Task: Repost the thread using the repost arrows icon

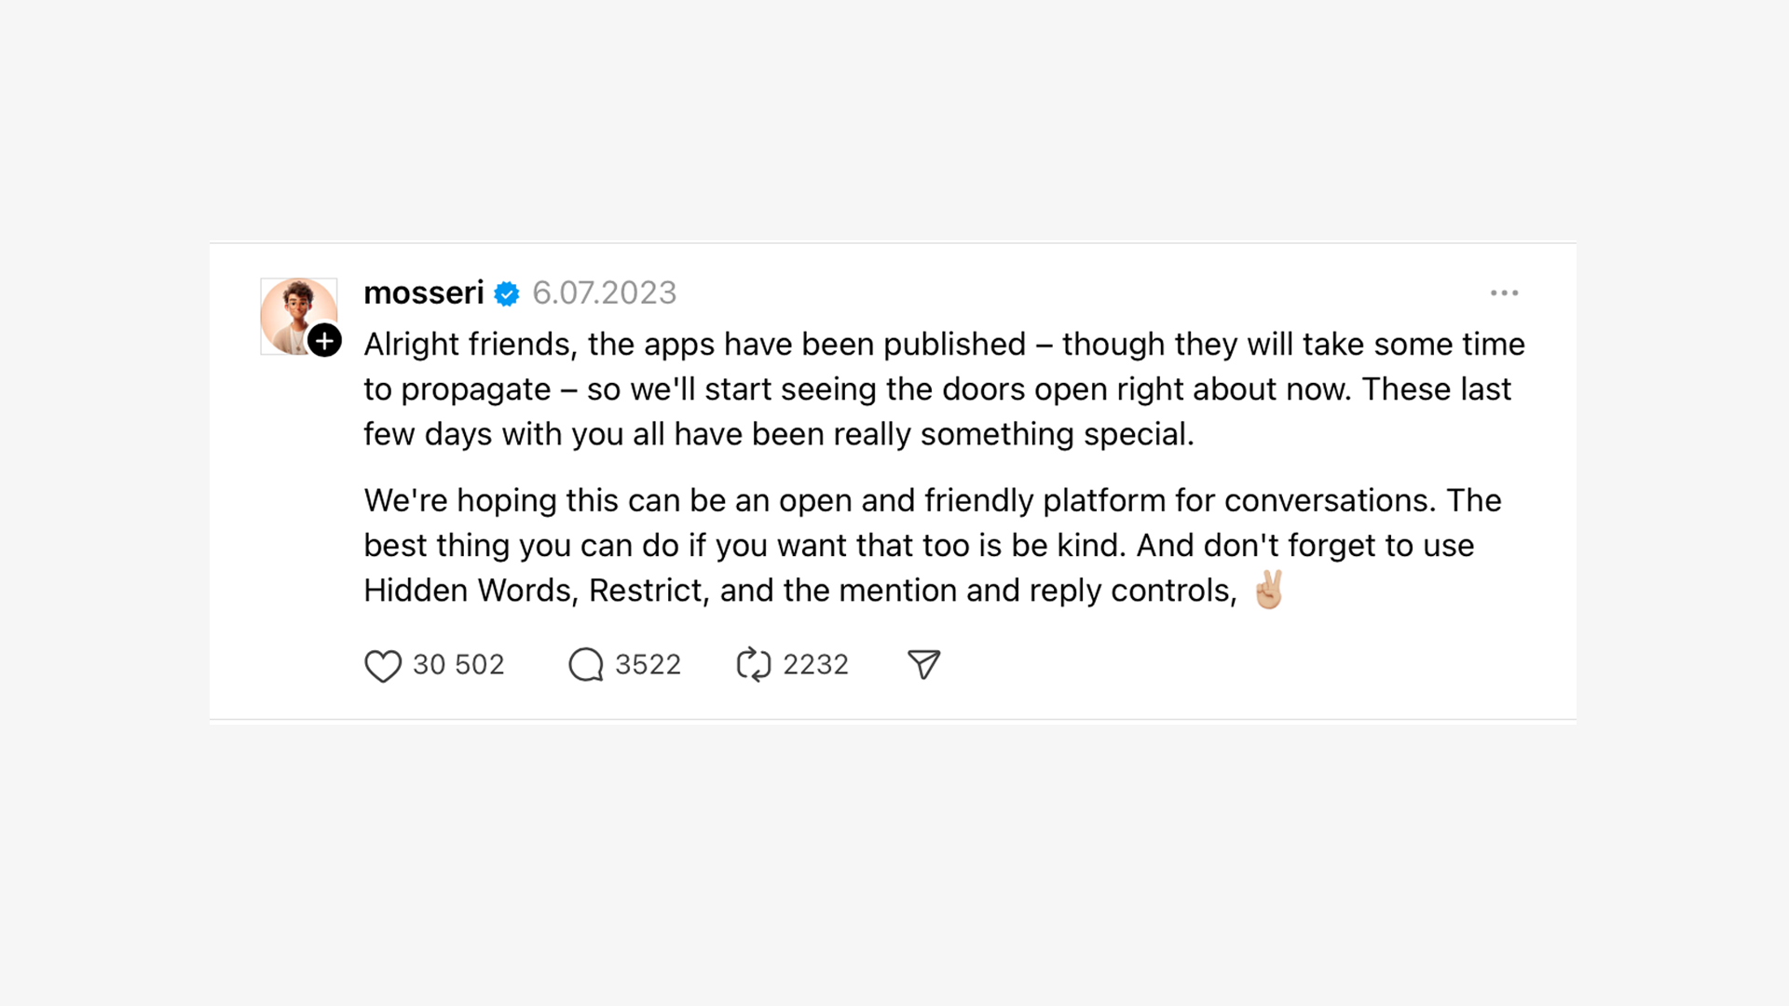Action: click(753, 665)
